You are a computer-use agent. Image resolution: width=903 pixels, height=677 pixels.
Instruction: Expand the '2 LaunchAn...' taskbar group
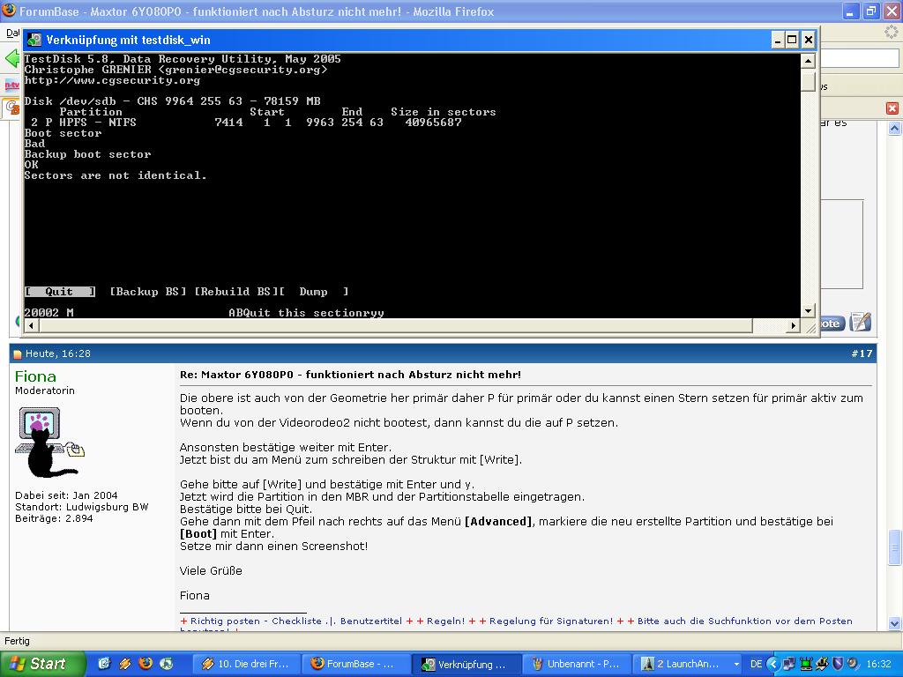(688, 664)
